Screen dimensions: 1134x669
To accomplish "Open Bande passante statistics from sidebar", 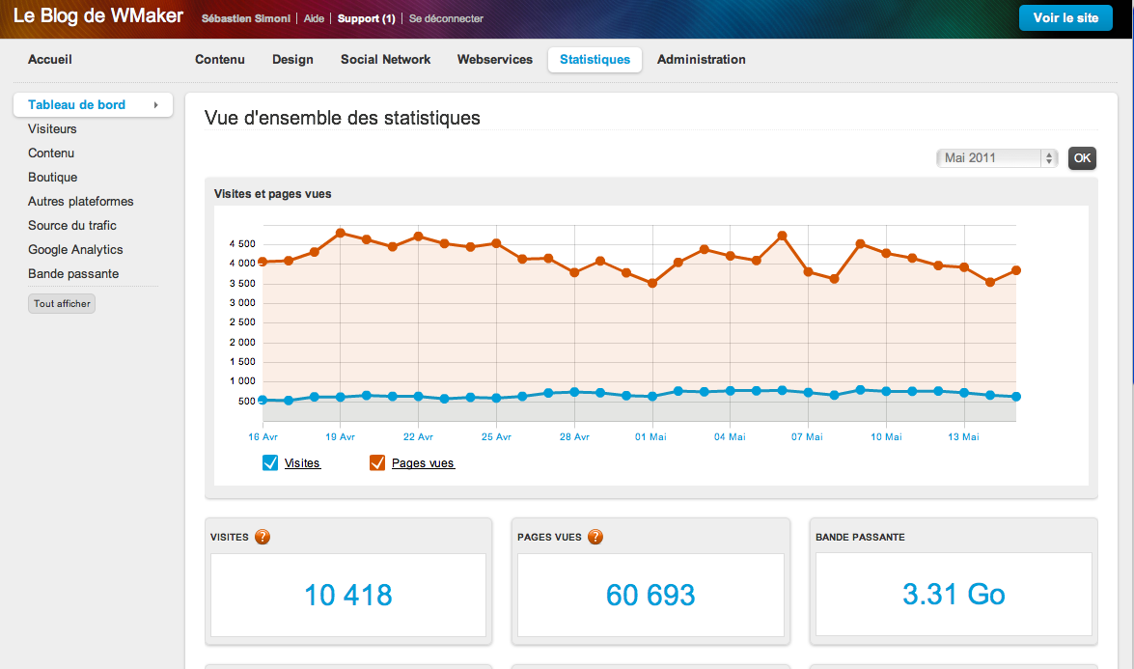I will (x=72, y=273).
